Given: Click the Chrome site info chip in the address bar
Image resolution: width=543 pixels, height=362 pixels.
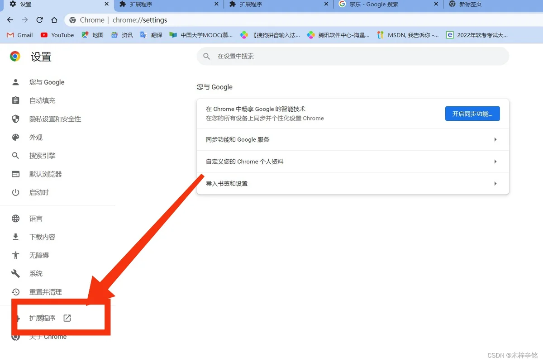Looking at the screenshot, I should pyautogui.click(x=87, y=20).
